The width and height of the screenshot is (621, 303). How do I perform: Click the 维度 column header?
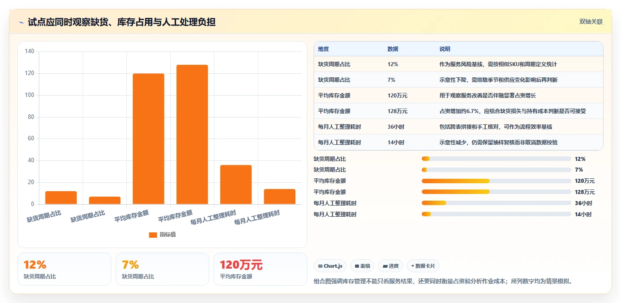pos(323,49)
